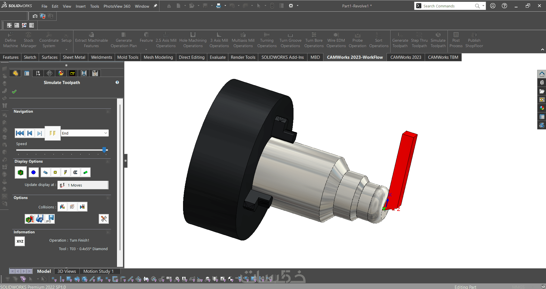The height and width of the screenshot is (289, 546).
Task: Open ConfigurationManager tab icon
Action: point(38,73)
